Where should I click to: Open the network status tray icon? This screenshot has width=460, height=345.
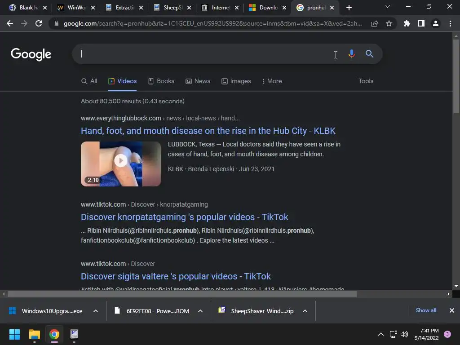coord(393,334)
